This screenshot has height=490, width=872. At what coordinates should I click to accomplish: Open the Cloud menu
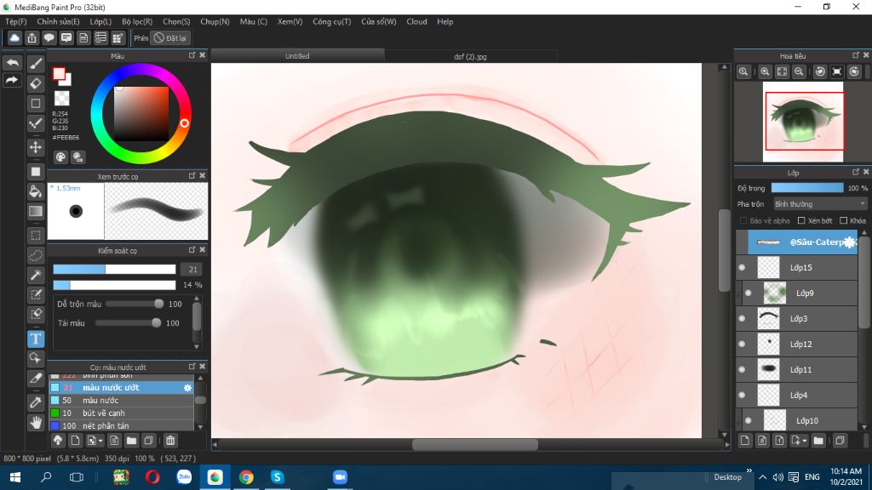pyautogui.click(x=416, y=21)
